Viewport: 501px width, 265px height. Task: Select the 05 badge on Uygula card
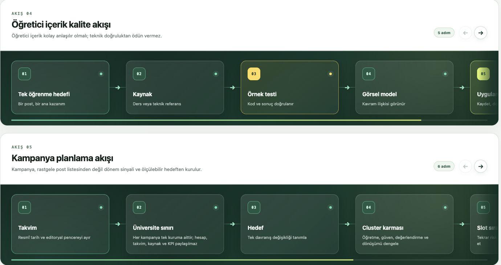pyautogui.click(x=483, y=74)
